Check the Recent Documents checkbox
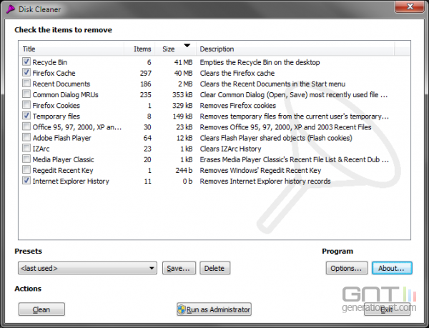429x328 pixels. click(26, 83)
